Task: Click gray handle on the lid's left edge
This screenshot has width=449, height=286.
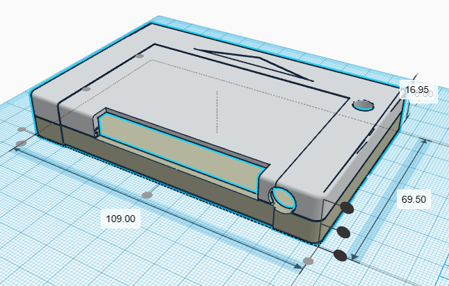Action: 86,89
